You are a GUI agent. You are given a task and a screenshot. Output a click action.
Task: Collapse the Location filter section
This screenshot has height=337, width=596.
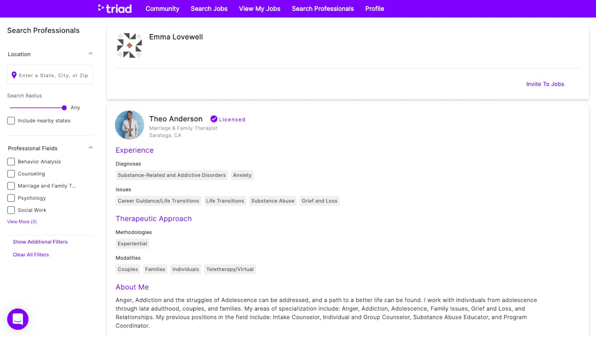point(90,54)
